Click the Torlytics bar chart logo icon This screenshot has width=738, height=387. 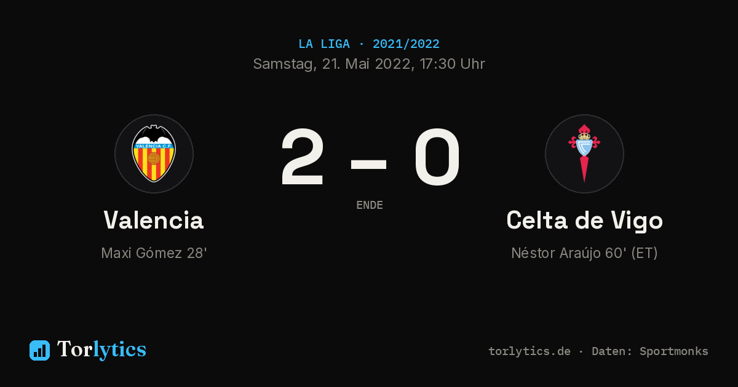pyautogui.click(x=39, y=350)
